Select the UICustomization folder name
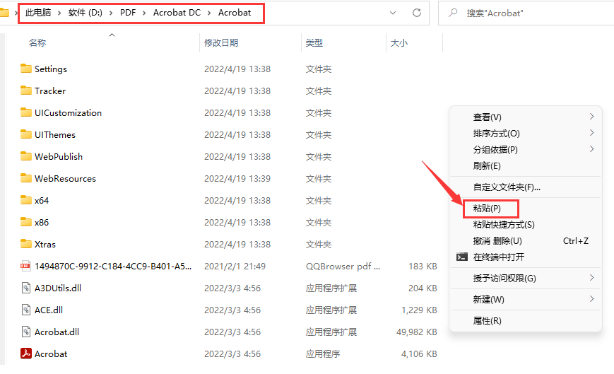Viewport: 614px width, 374px height. coord(68,113)
